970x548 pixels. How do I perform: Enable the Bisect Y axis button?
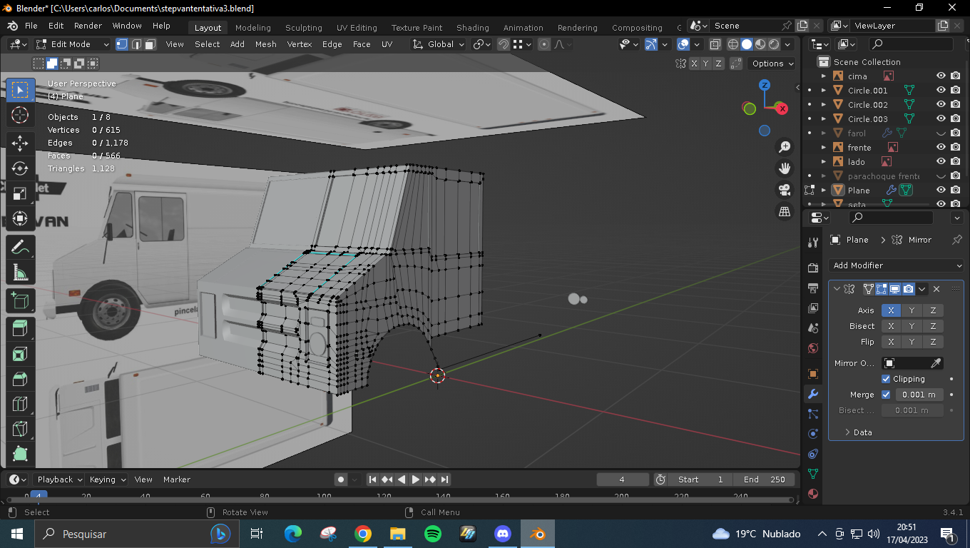[912, 326]
